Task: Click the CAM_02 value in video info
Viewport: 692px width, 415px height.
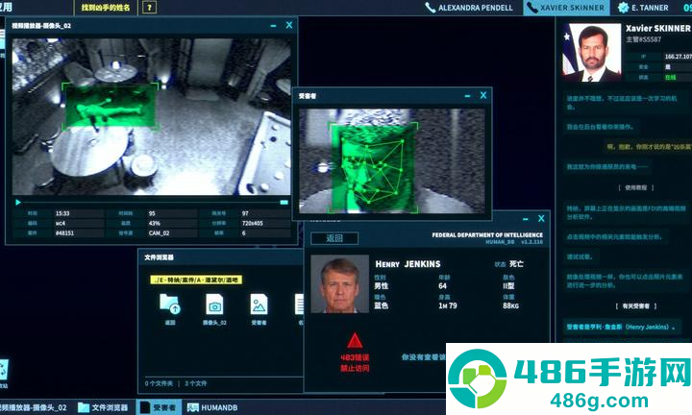Action: (x=159, y=232)
